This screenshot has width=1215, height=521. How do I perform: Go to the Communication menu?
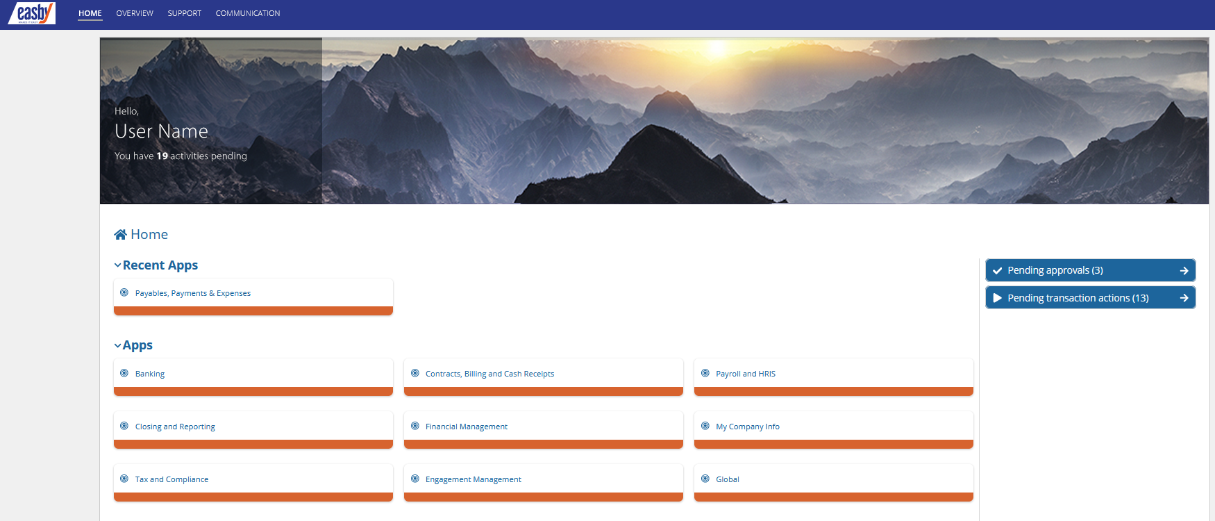click(248, 13)
